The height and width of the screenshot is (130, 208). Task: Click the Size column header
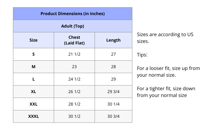tap(34, 40)
